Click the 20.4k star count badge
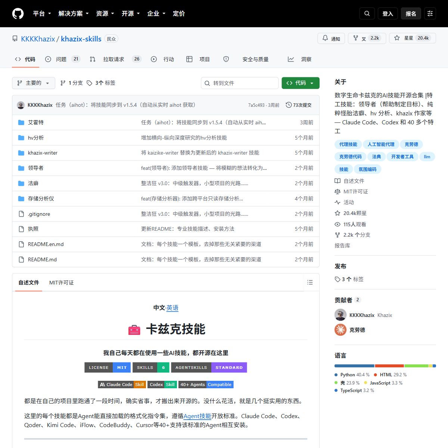The width and height of the screenshot is (448, 448). coord(423,38)
